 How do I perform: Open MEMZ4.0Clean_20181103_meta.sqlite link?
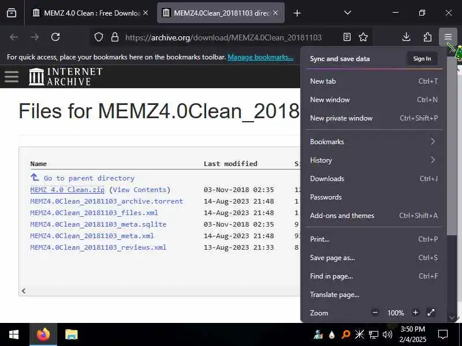coord(98,224)
